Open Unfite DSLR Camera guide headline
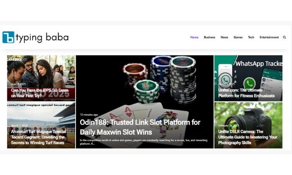292x175 pixels. click(248, 137)
